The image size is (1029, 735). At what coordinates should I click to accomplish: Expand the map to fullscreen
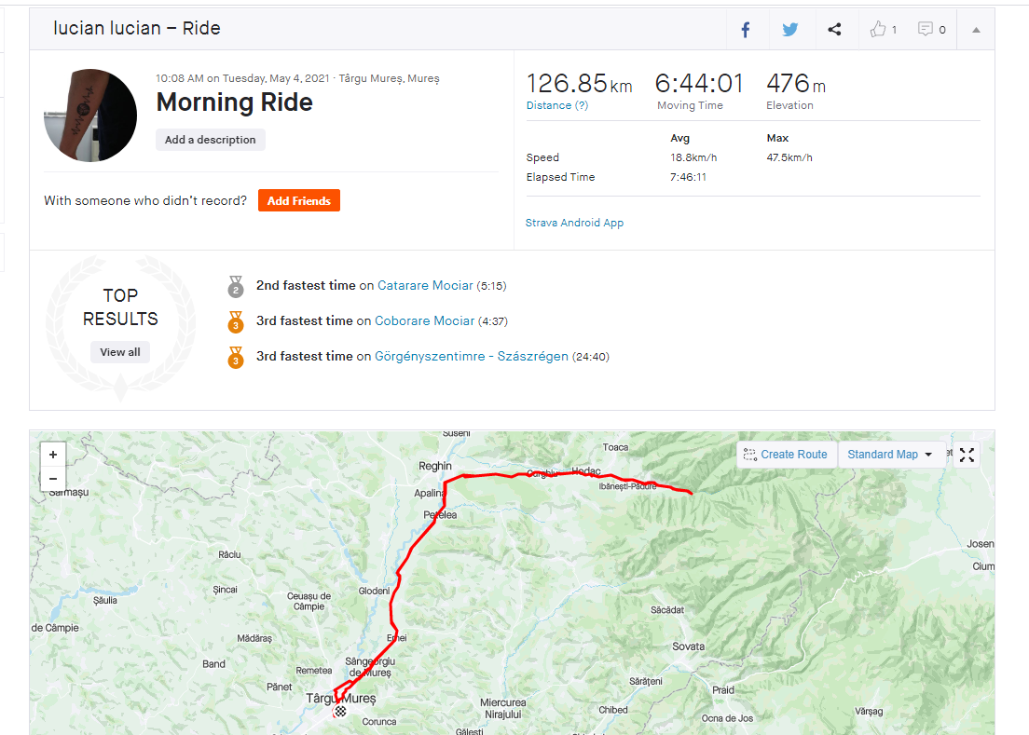coord(967,455)
